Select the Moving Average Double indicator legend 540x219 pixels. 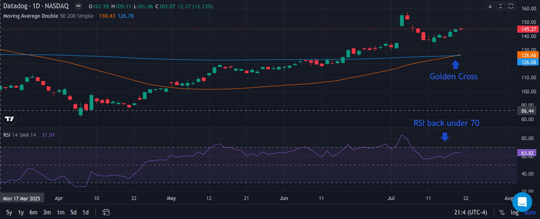[x=47, y=16]
